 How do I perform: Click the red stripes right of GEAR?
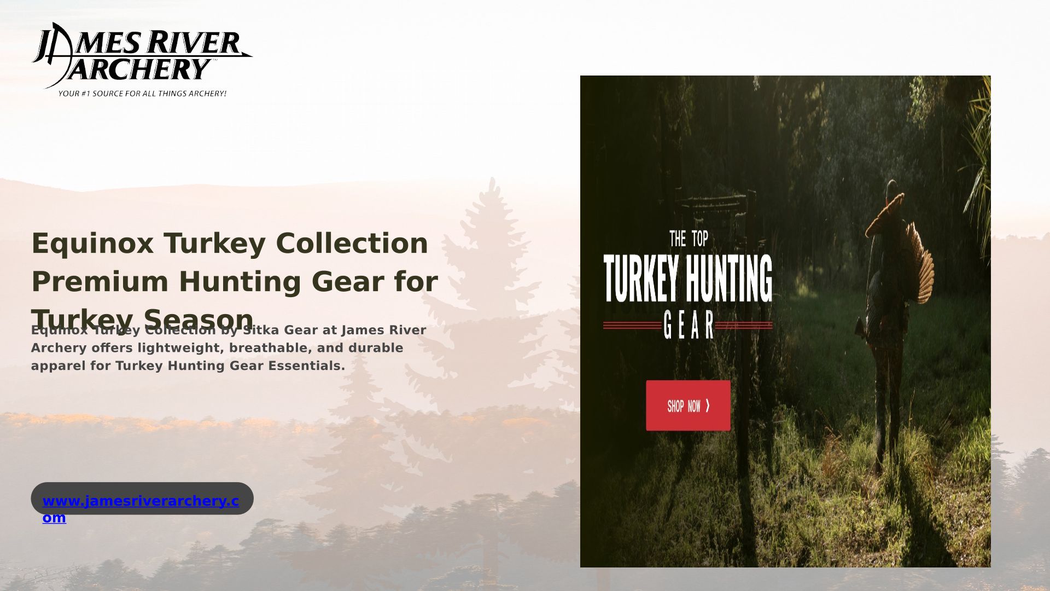coord(744,326)
